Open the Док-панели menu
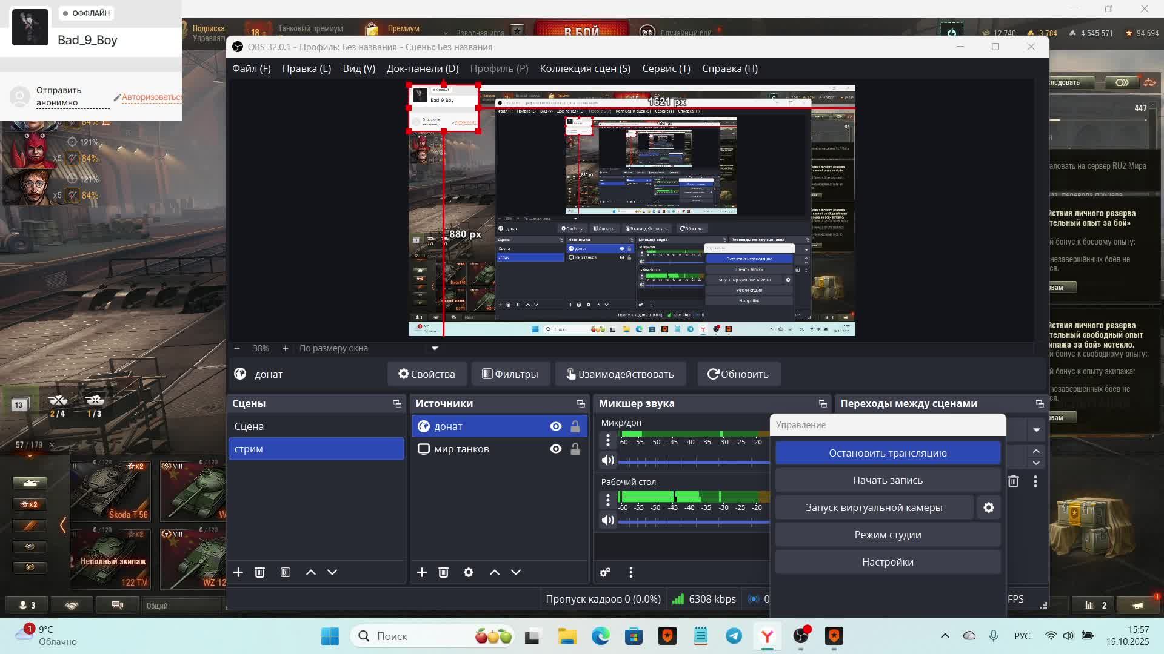 [423, 68]
